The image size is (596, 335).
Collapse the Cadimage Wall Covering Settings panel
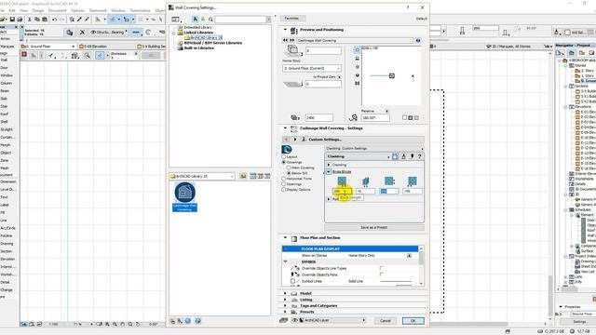(x=285, y=128)
